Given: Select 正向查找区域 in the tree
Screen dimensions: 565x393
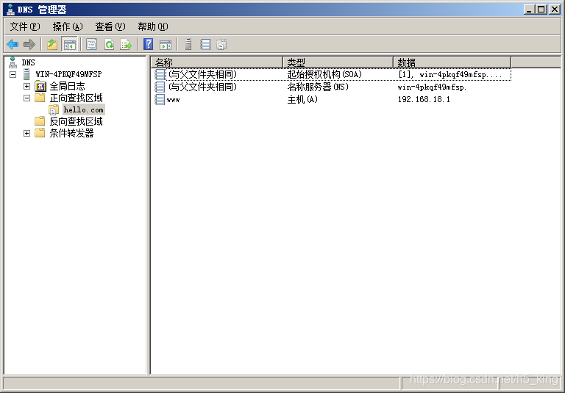Looking at the screenshot, I should (x=76, y=98).
